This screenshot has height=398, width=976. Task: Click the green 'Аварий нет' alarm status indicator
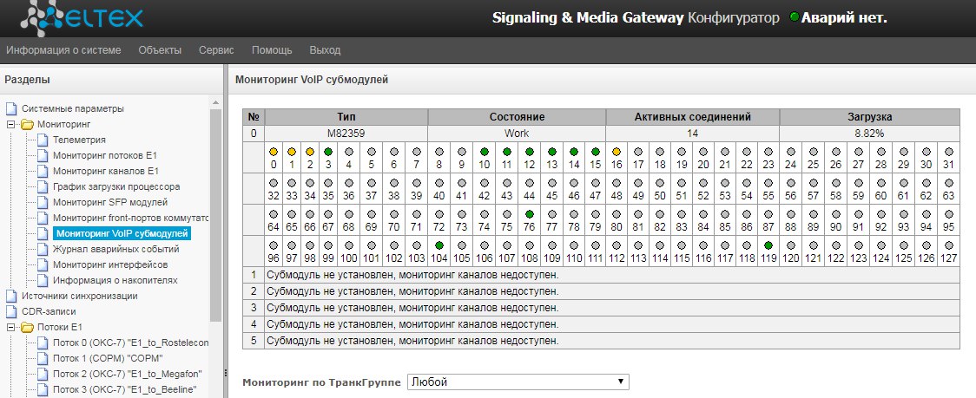point(794,18)
